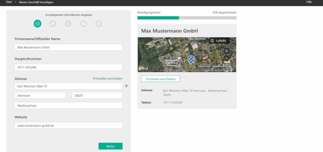
Task: Click the completion progress bar
Action: pyautogui.click(x=187, y=18)
